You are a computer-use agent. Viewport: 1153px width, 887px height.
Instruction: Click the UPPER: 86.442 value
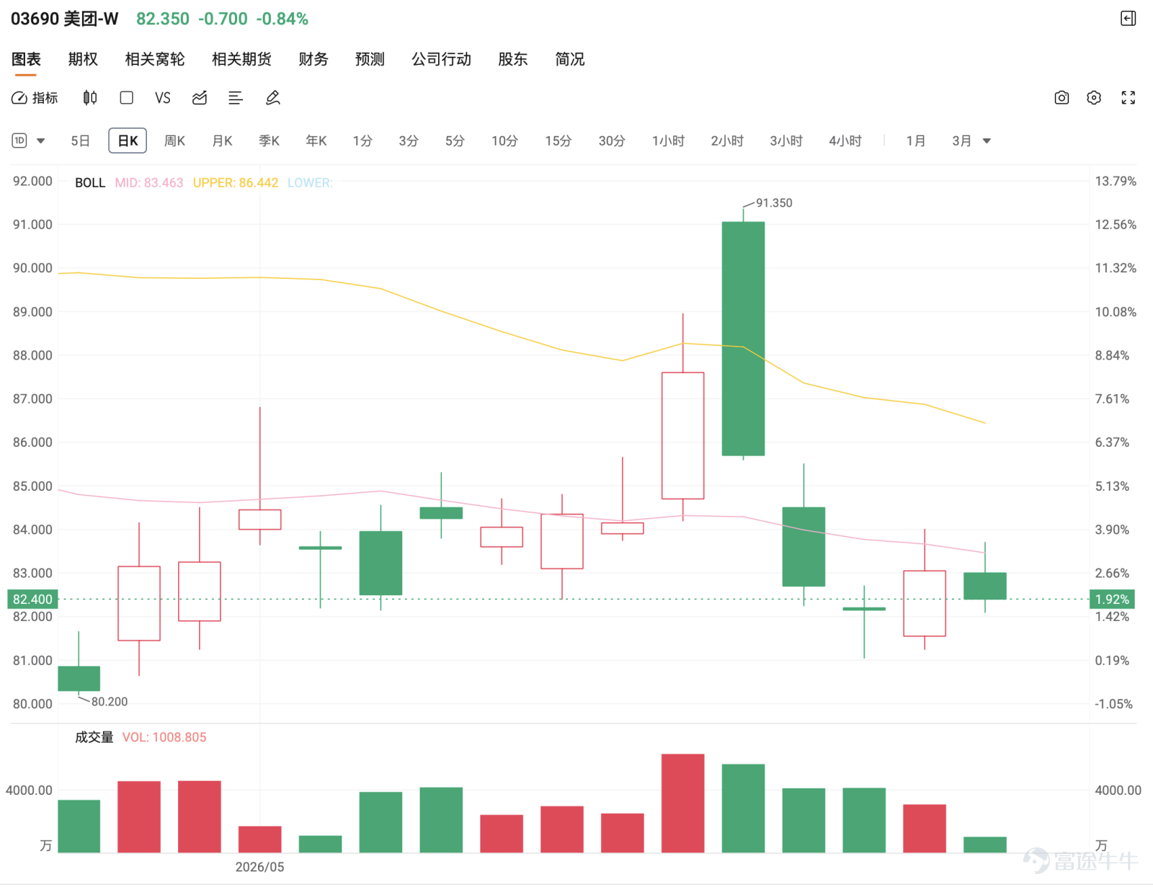(x=236, y=183)
